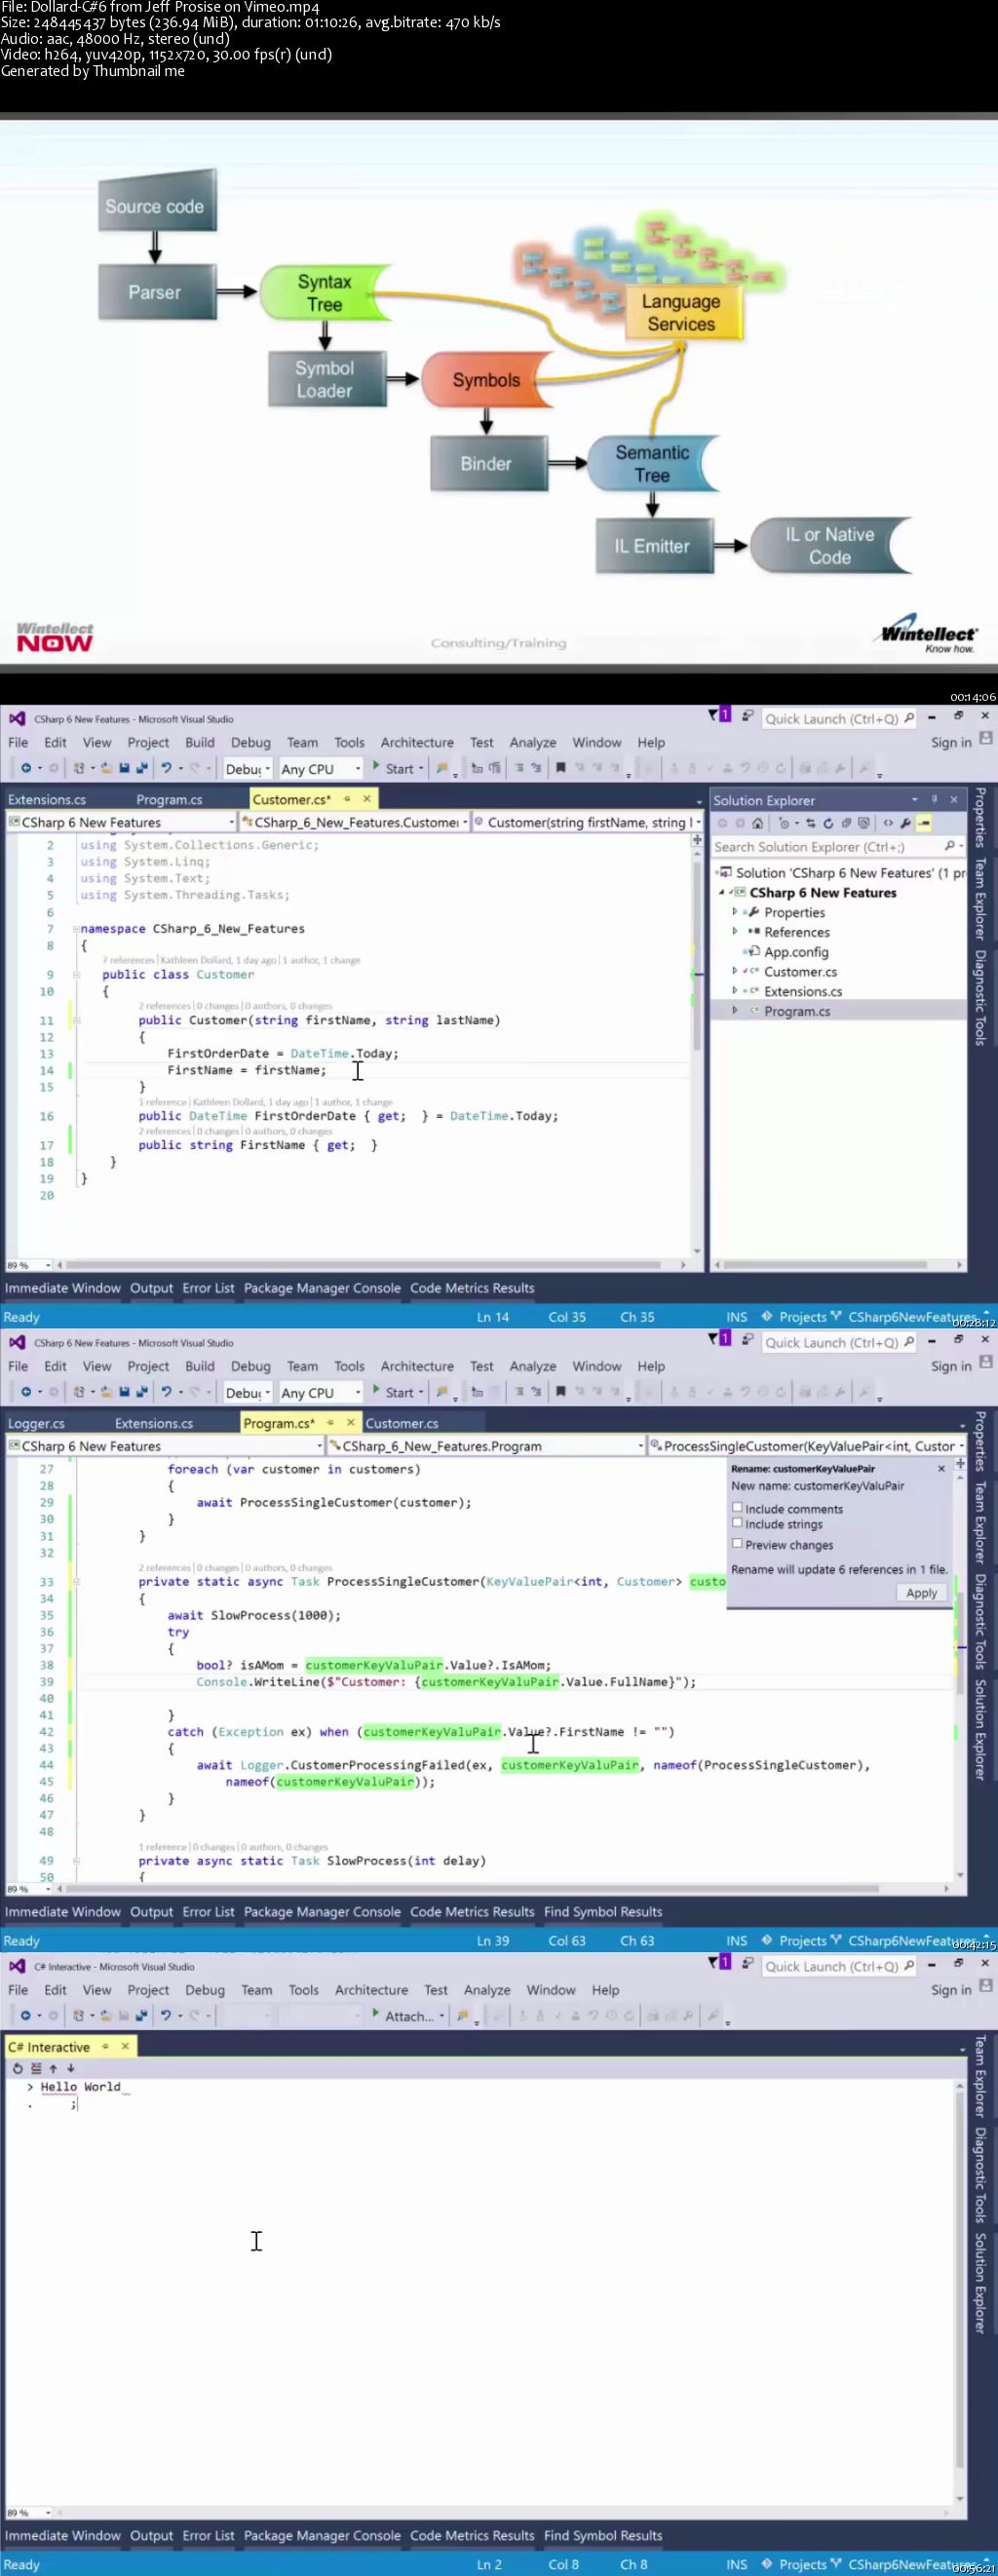This screenshot has width=998, height=2576.
Task: Click Sign in link in Customer.cs window
Action: (x=950, y=742)
